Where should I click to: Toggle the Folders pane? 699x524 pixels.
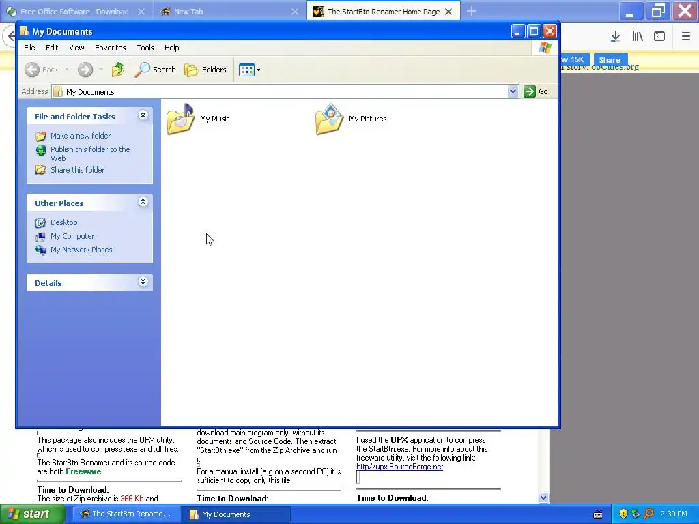click(205, 70)
